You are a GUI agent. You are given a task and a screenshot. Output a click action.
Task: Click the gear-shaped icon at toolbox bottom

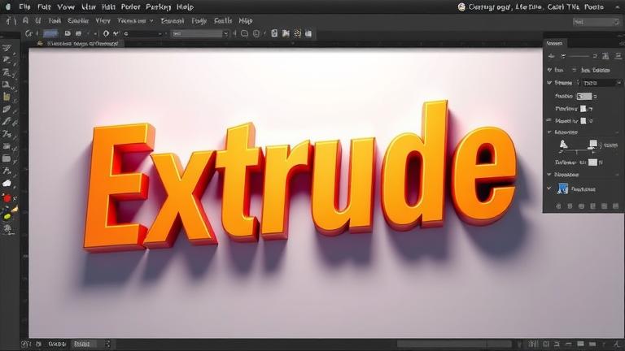(7, 228)
